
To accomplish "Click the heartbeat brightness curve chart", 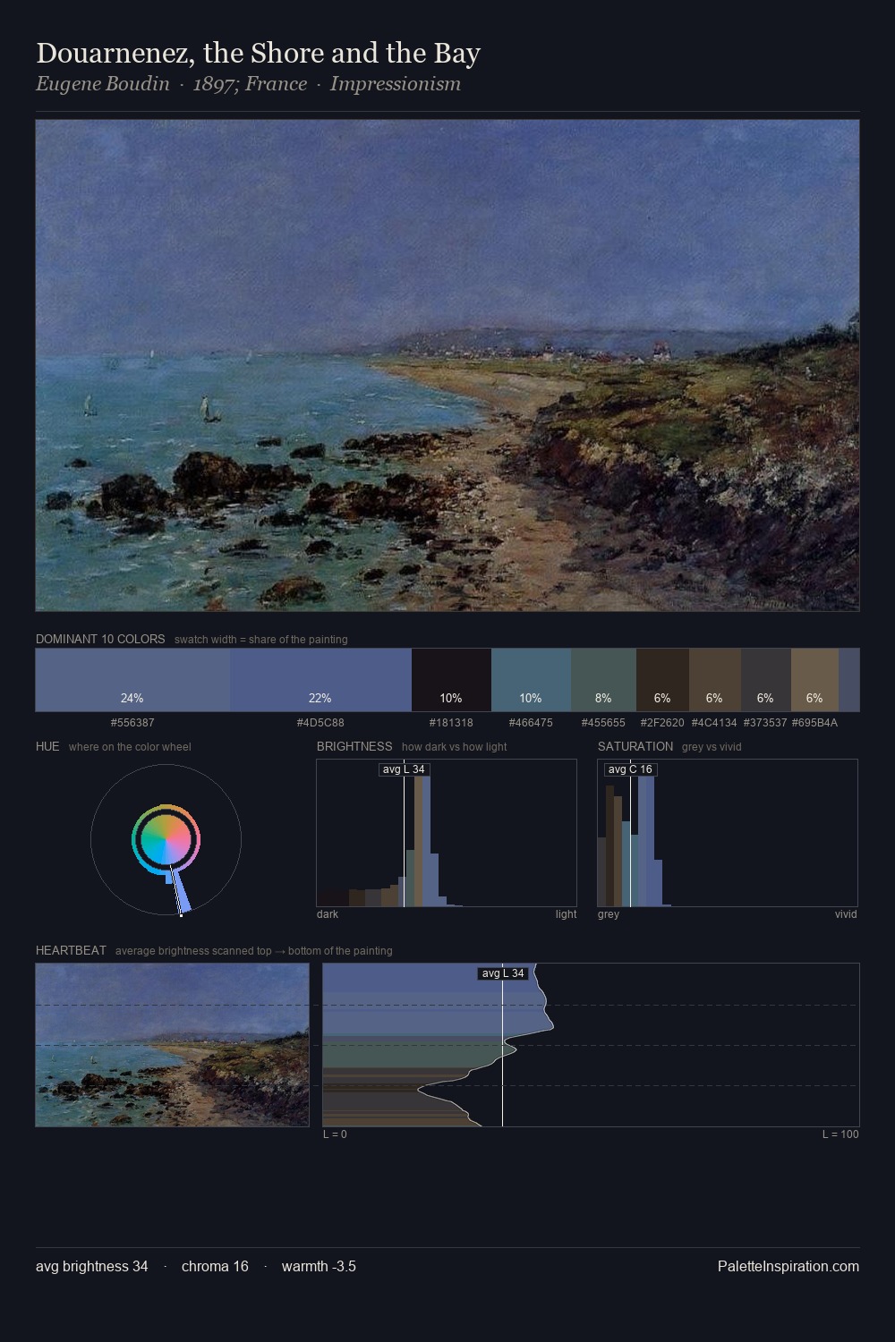I will tap(591, 1045).
